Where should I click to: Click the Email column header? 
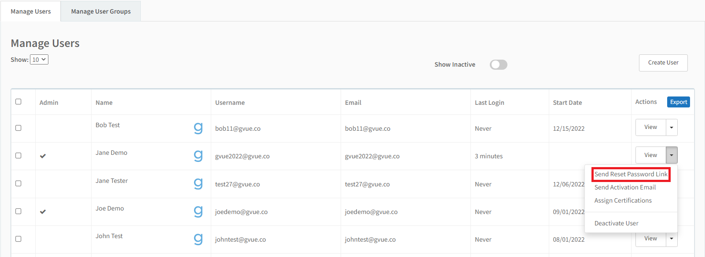[x=353, y=103]
